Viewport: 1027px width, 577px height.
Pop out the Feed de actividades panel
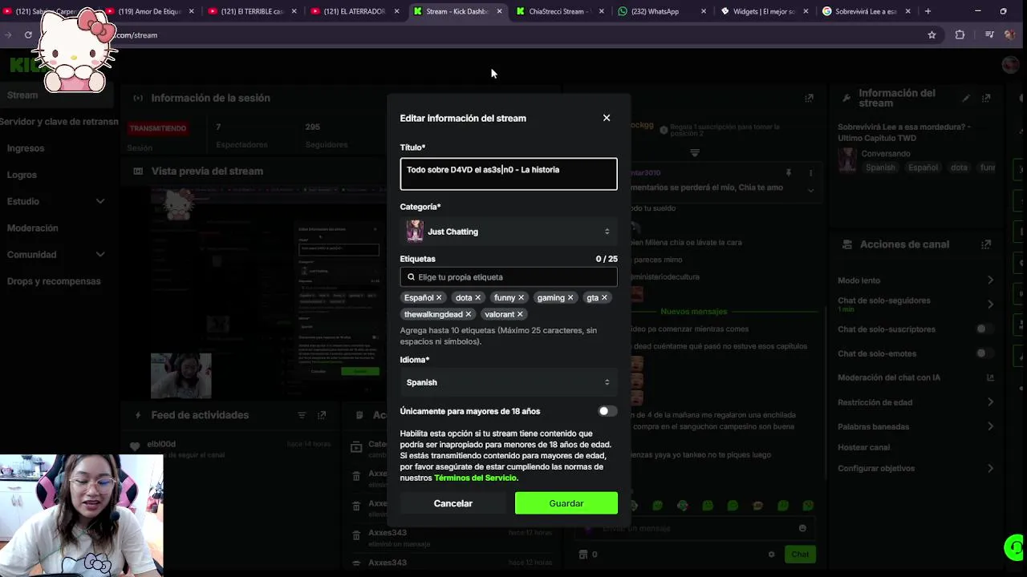[x=322, y=415]
